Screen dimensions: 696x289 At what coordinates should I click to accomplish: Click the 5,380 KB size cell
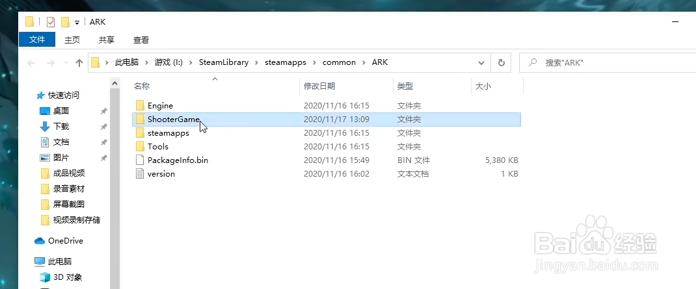[x=502, y=160]
